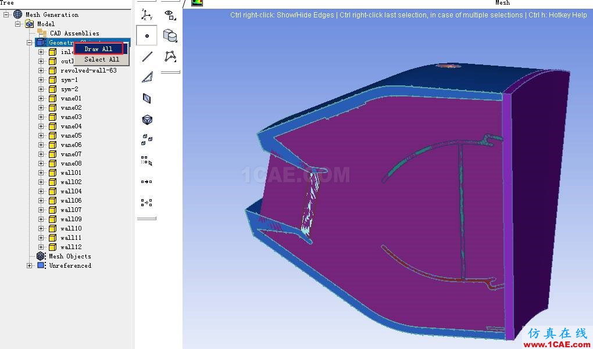Click the multiple small cubes icon
Image resolution: width=593 pixels, height=349 pixels.
147,139
